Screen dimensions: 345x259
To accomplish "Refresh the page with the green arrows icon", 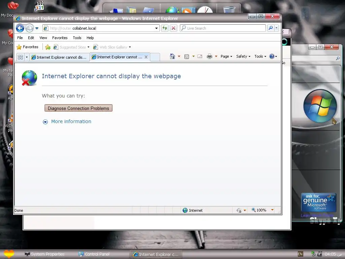I will (164, 28).
